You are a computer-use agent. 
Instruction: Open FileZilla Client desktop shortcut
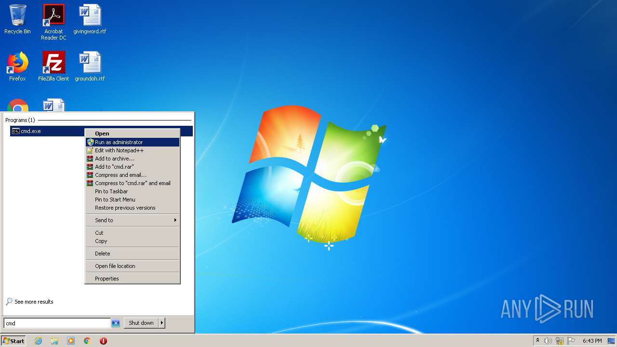[x=54, y=67]
